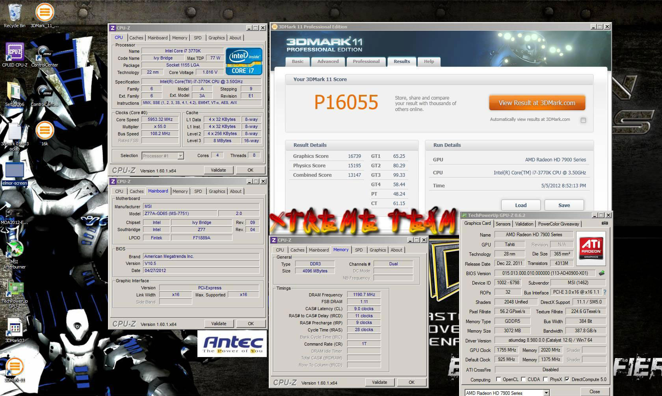Switch to the Basic tab in 3DMark 11
This screenshot has height=396, width=662.
tap(298, 61)
